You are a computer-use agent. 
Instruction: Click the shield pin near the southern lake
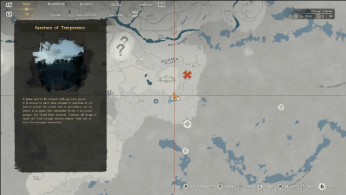point(185,151)
